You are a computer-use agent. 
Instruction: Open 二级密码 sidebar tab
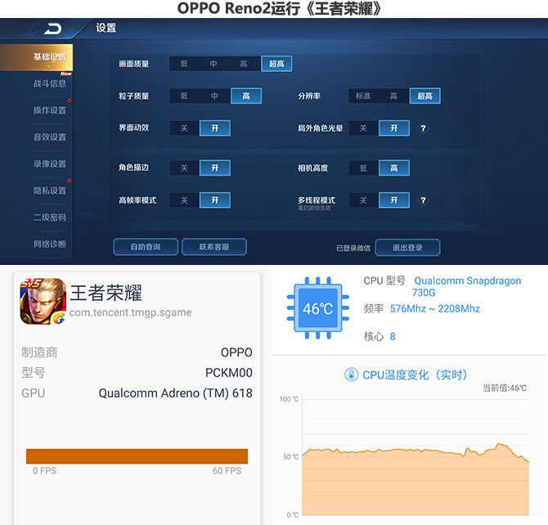coord(50,218)
